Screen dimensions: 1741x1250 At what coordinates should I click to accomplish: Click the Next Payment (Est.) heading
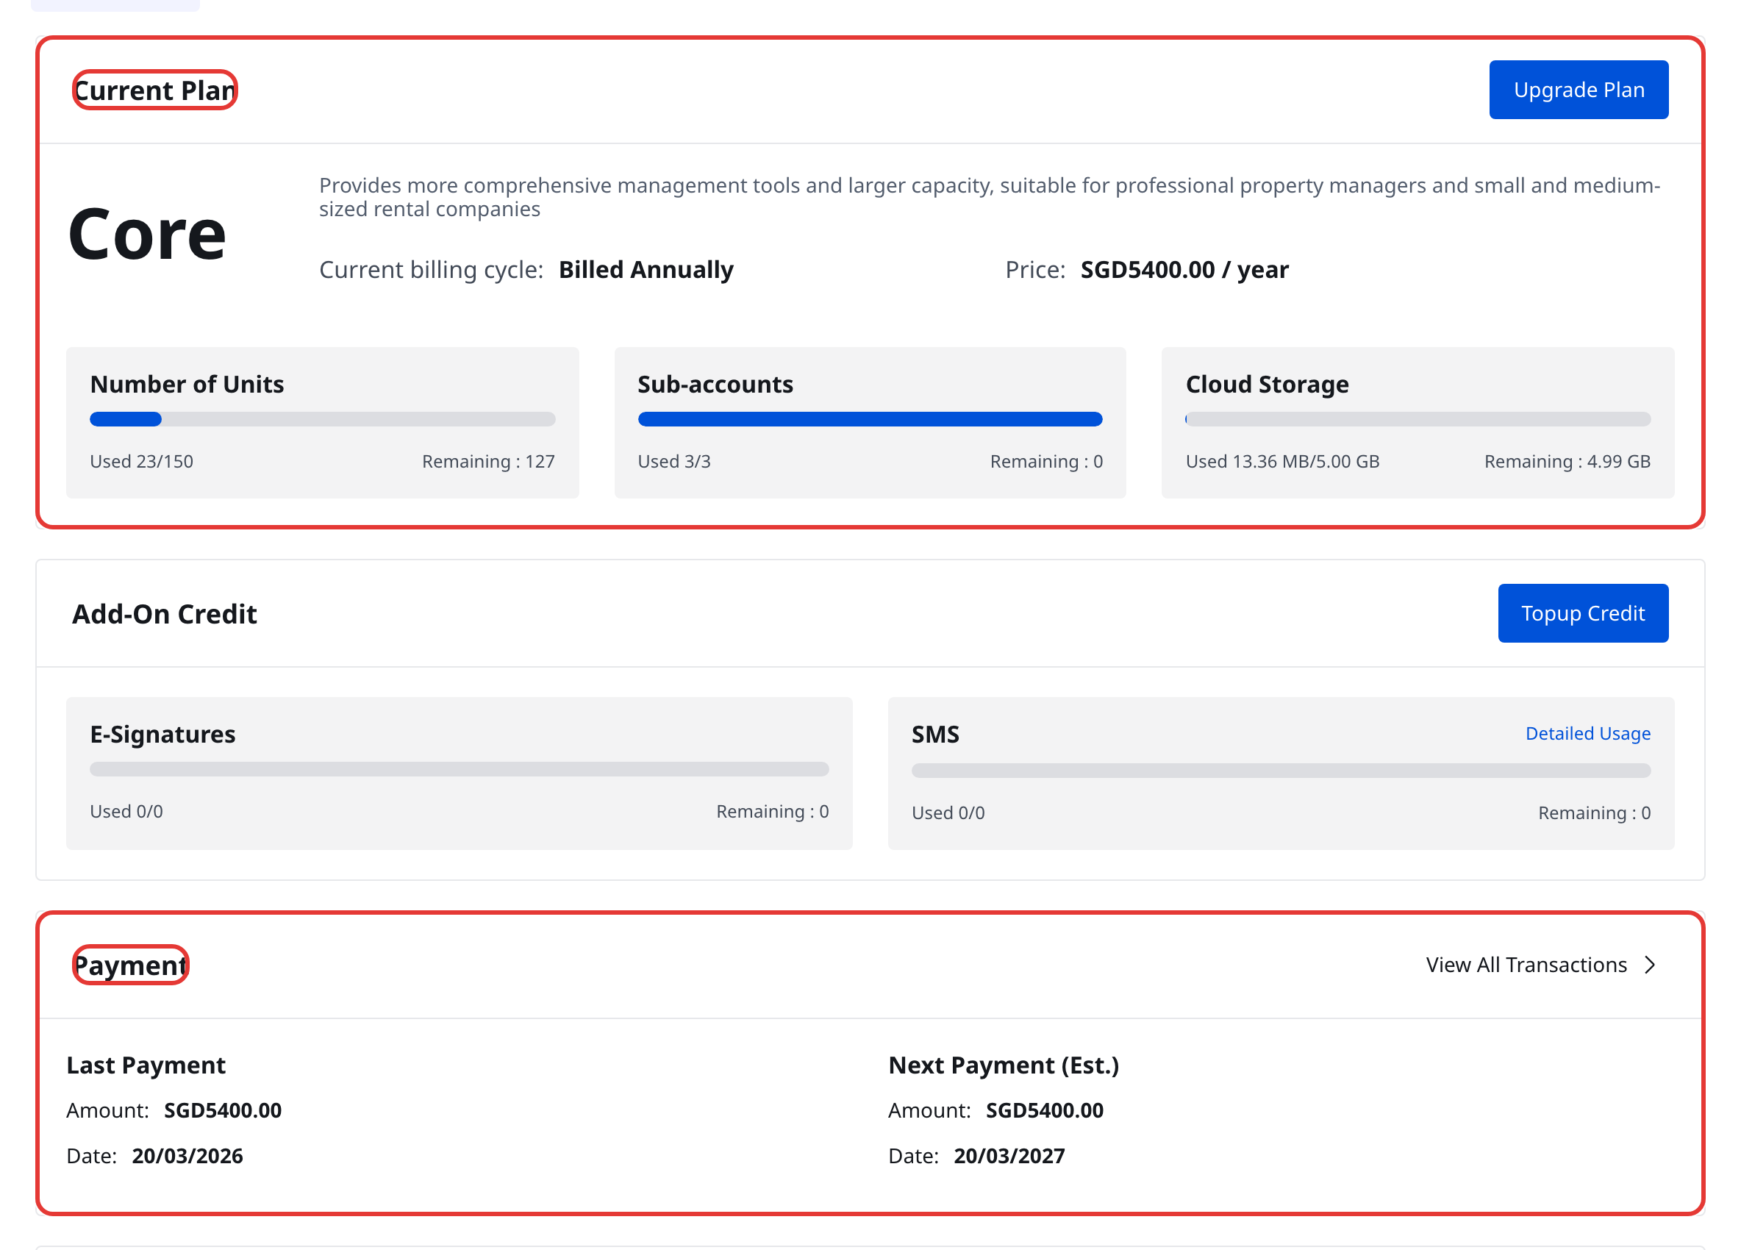[1004, 1065]
